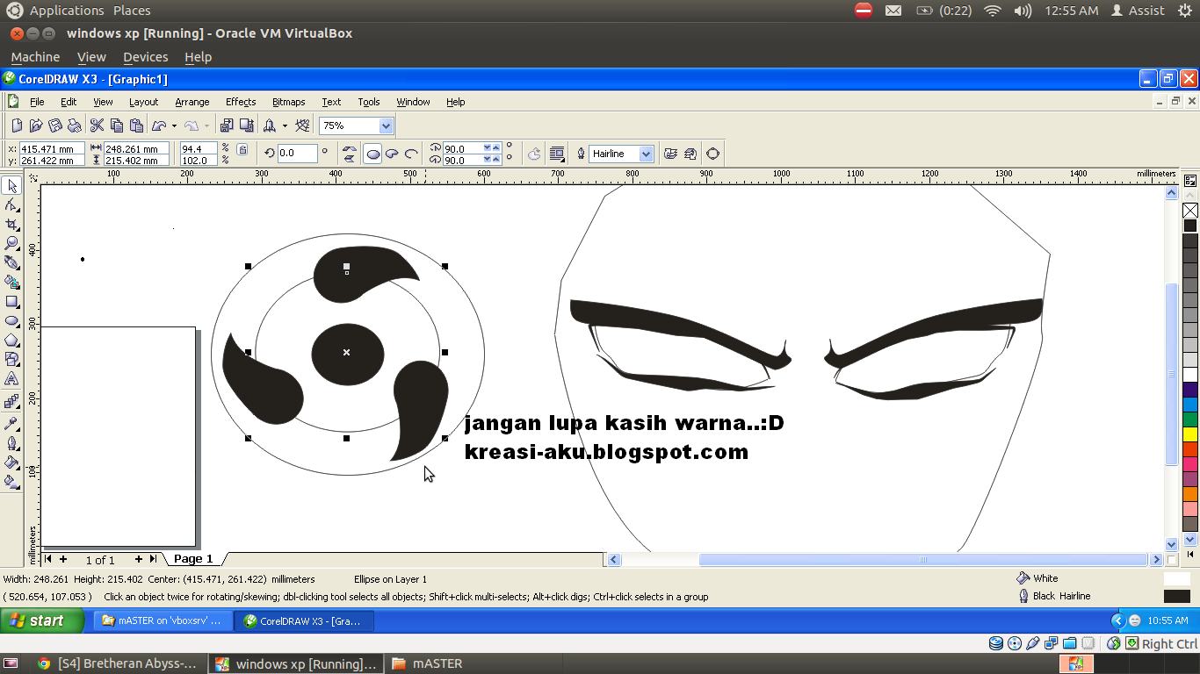Click the Convert to Curves icon
This screenshot has width=1200, height=674.
tap(712, 154)
